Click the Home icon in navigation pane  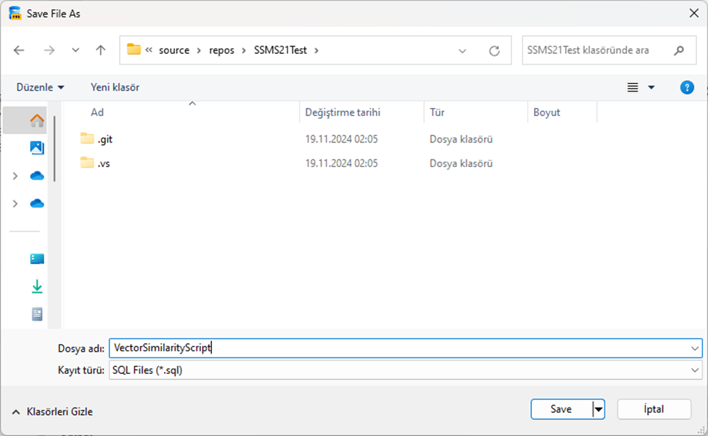tap(37, 121)
